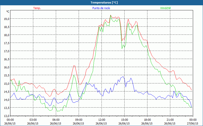Click the 06:00 time axis label

56,120
